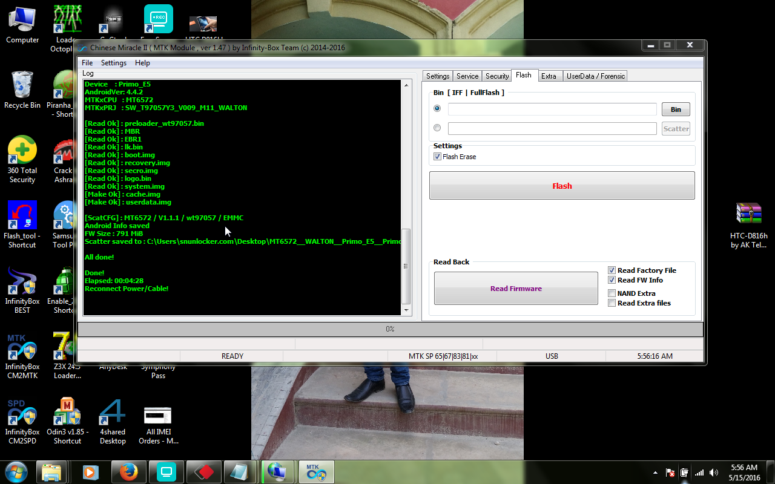
Task: Open the Help menu
Action: [142, 63]
